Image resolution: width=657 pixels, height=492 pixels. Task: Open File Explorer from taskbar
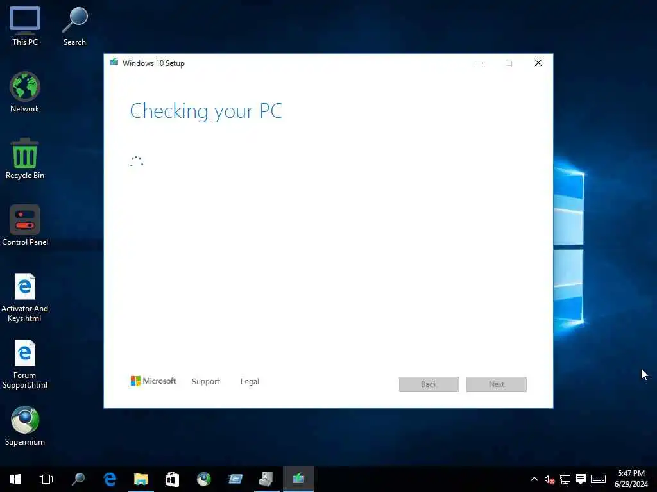tap(141, 479)
